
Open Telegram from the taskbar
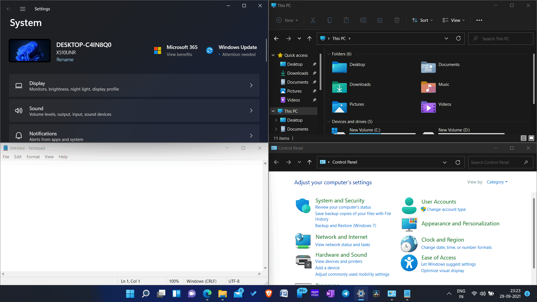345,293
